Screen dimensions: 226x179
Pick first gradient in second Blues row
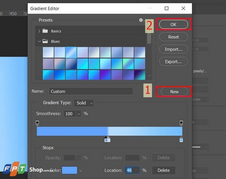48,64
